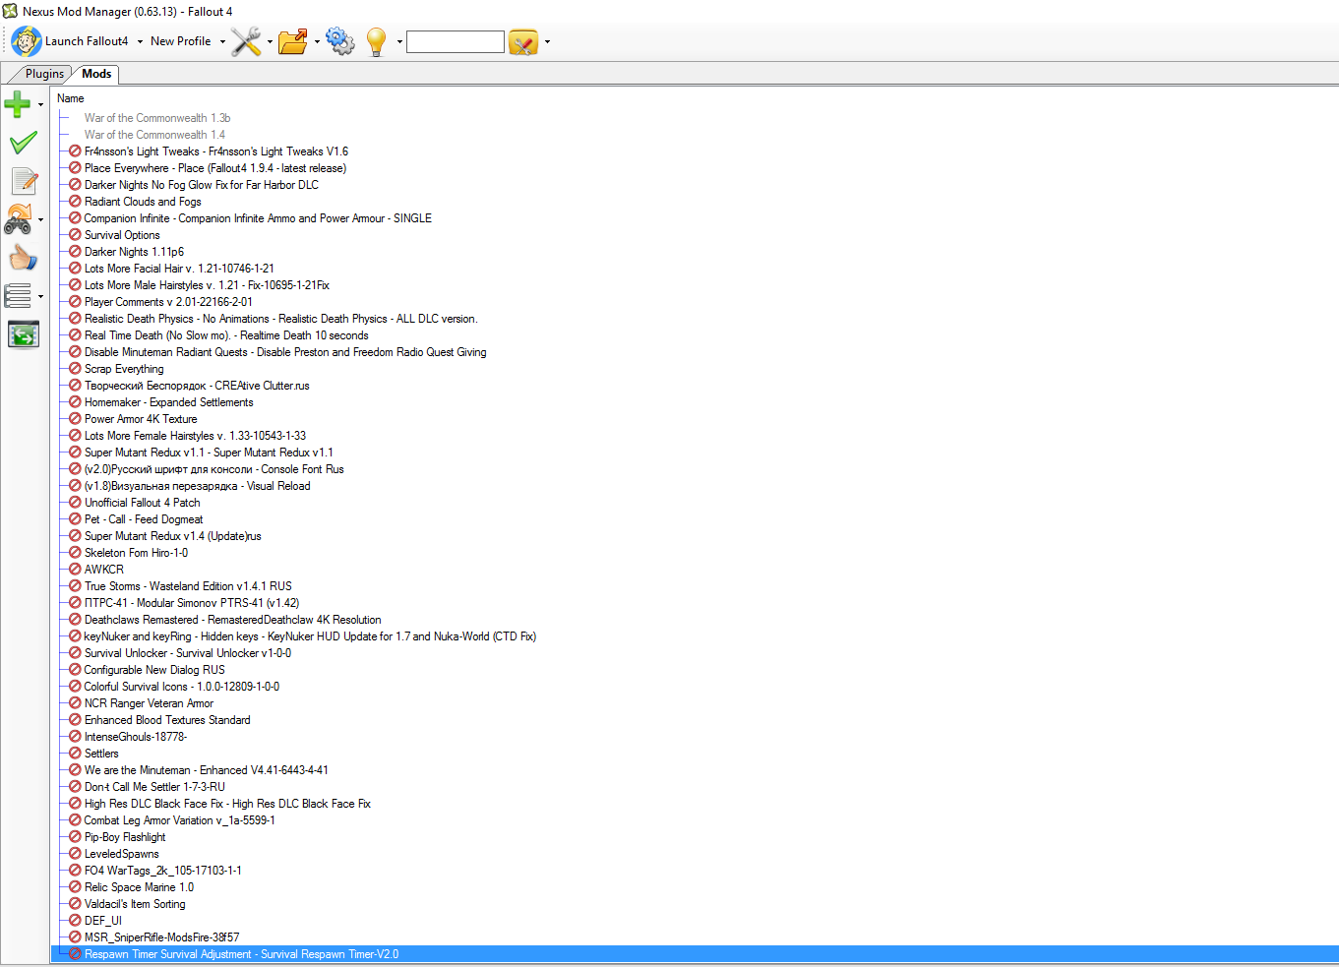Select Darker Nights No Fog Glow Fix row
The height and width of the screenshot is (967, 1339).
point(202,185)
